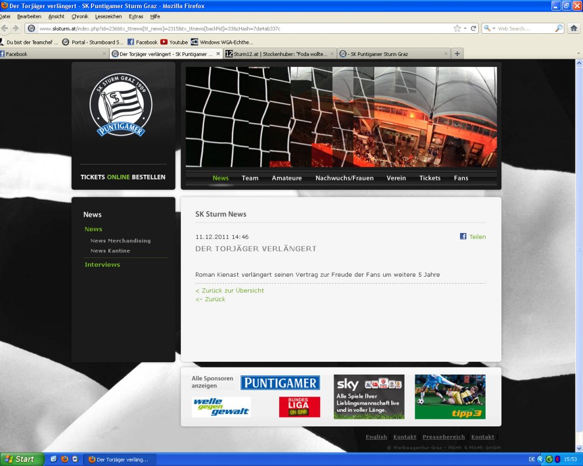Open the new tab plus button
Screen dimensions: 583x466
[x=457, y=54]
